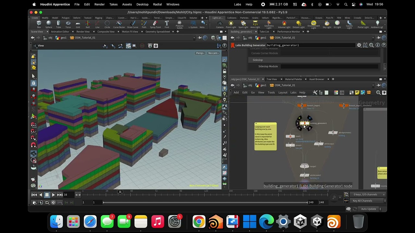Screen dimensions: 415x233
Task: Click the geo1 path button in viewport
Action: tap(61, 38)
